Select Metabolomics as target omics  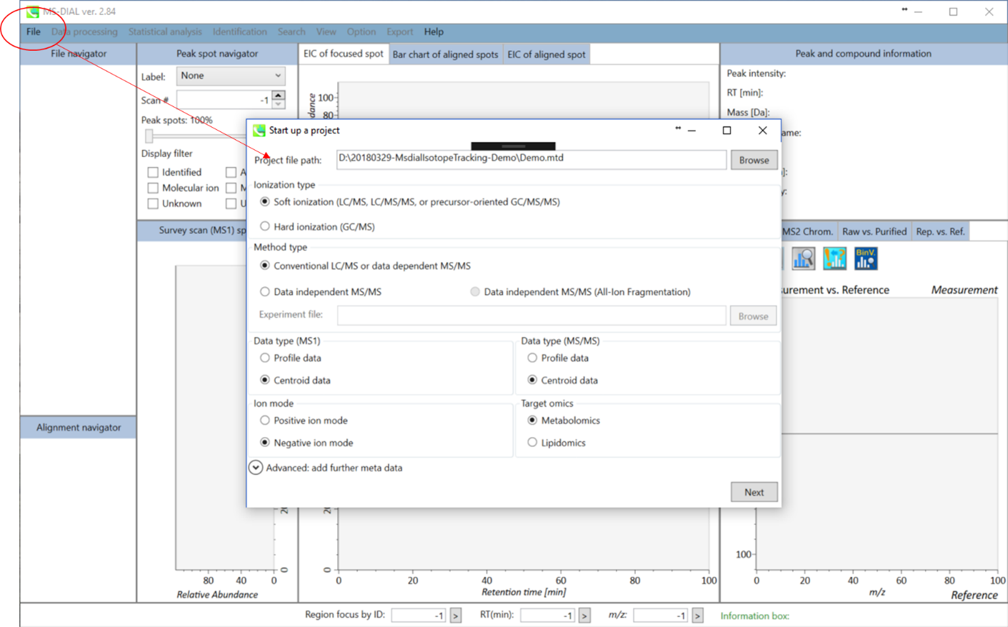532,421
